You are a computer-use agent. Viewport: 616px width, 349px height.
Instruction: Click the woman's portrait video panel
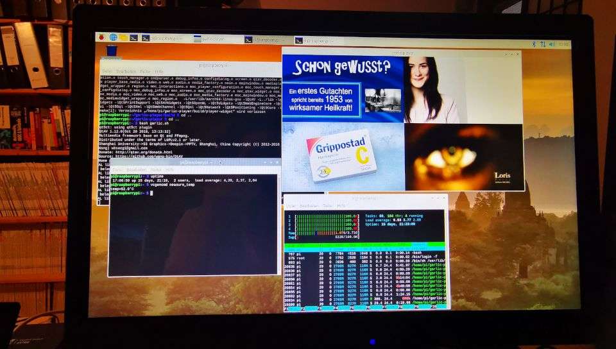pyautogui.click(x=463, y=90)
